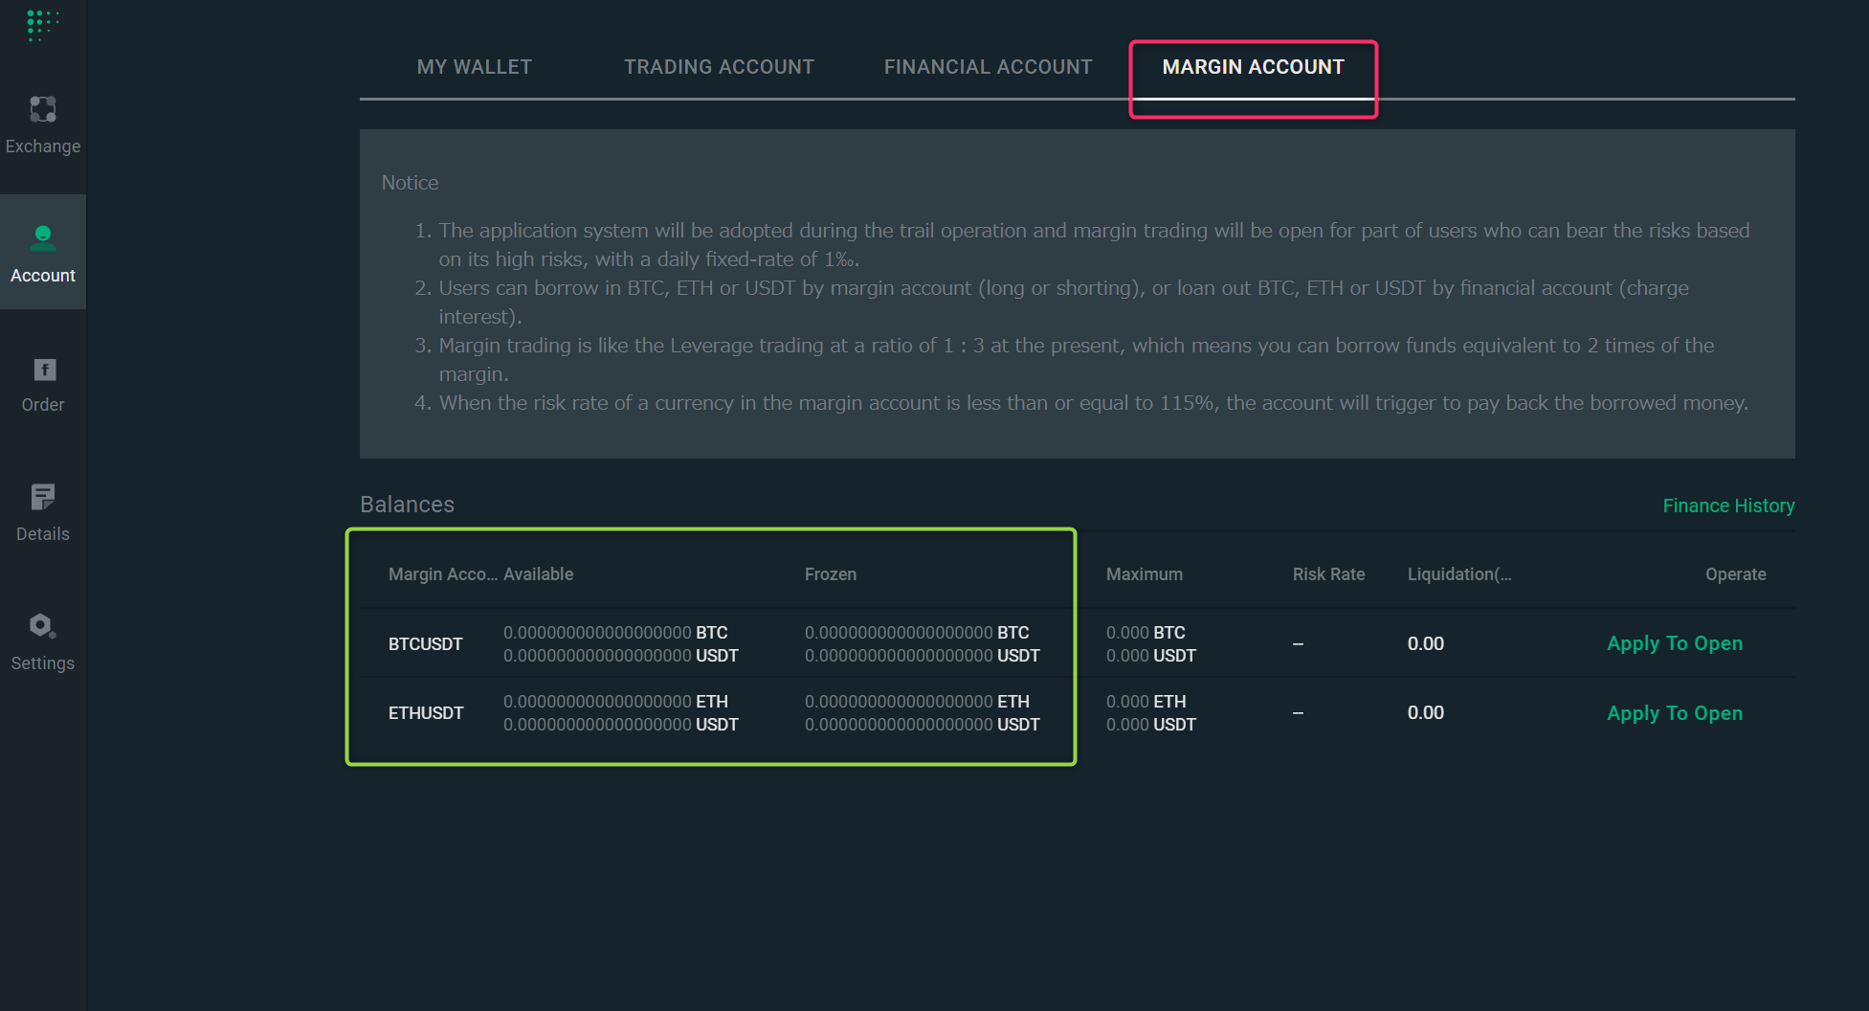1869x1011 pixels.
Task: Click the Operate column header
Action: pyautogui.click(x=1736, y=574)
